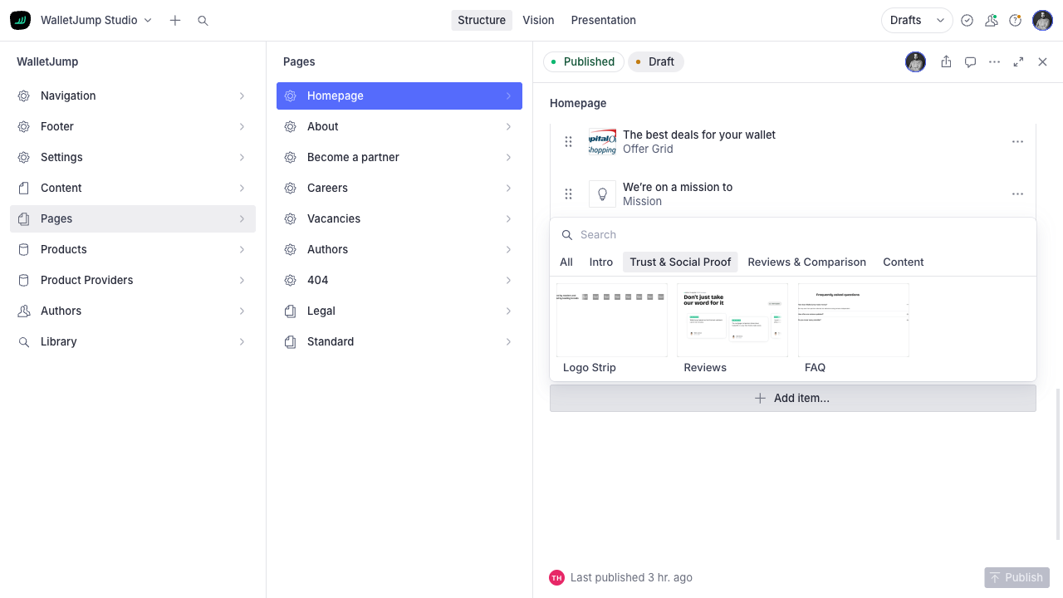Select the Homepage page in Pages list

399,96
